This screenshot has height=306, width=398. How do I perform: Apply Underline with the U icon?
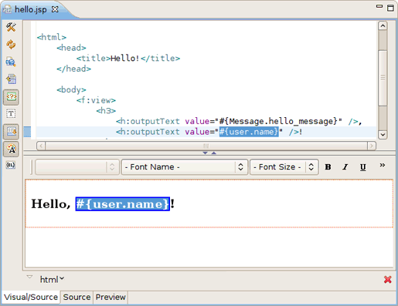pyautogui.click(x=362, y=167)
